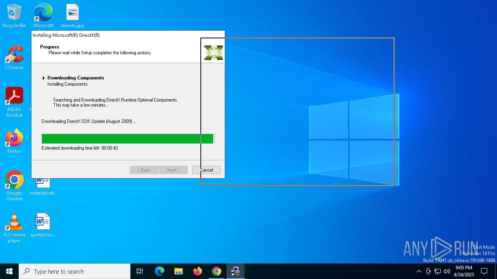Click the installer title bar text

click(x=66, y=35)
